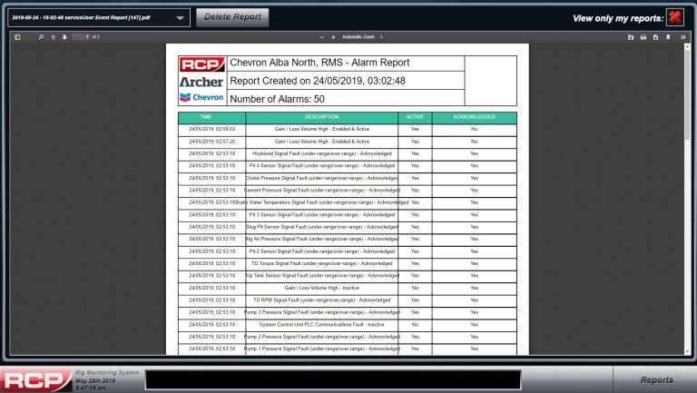Select the TD RPM Signal Fault row
This screenshot has width=697, height=393.
tap(348, 300)
